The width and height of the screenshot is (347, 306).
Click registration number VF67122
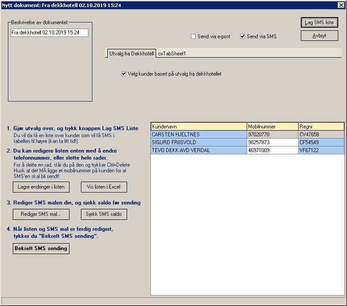(321, 150)
